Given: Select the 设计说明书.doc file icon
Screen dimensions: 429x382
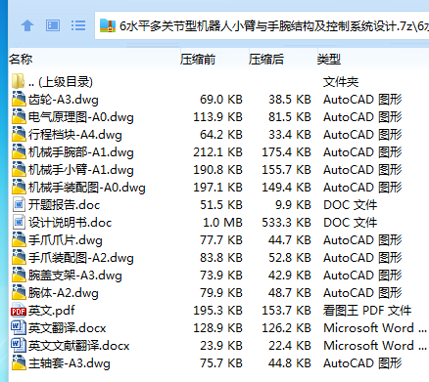Looking at the screenshot, I should 19,222.
